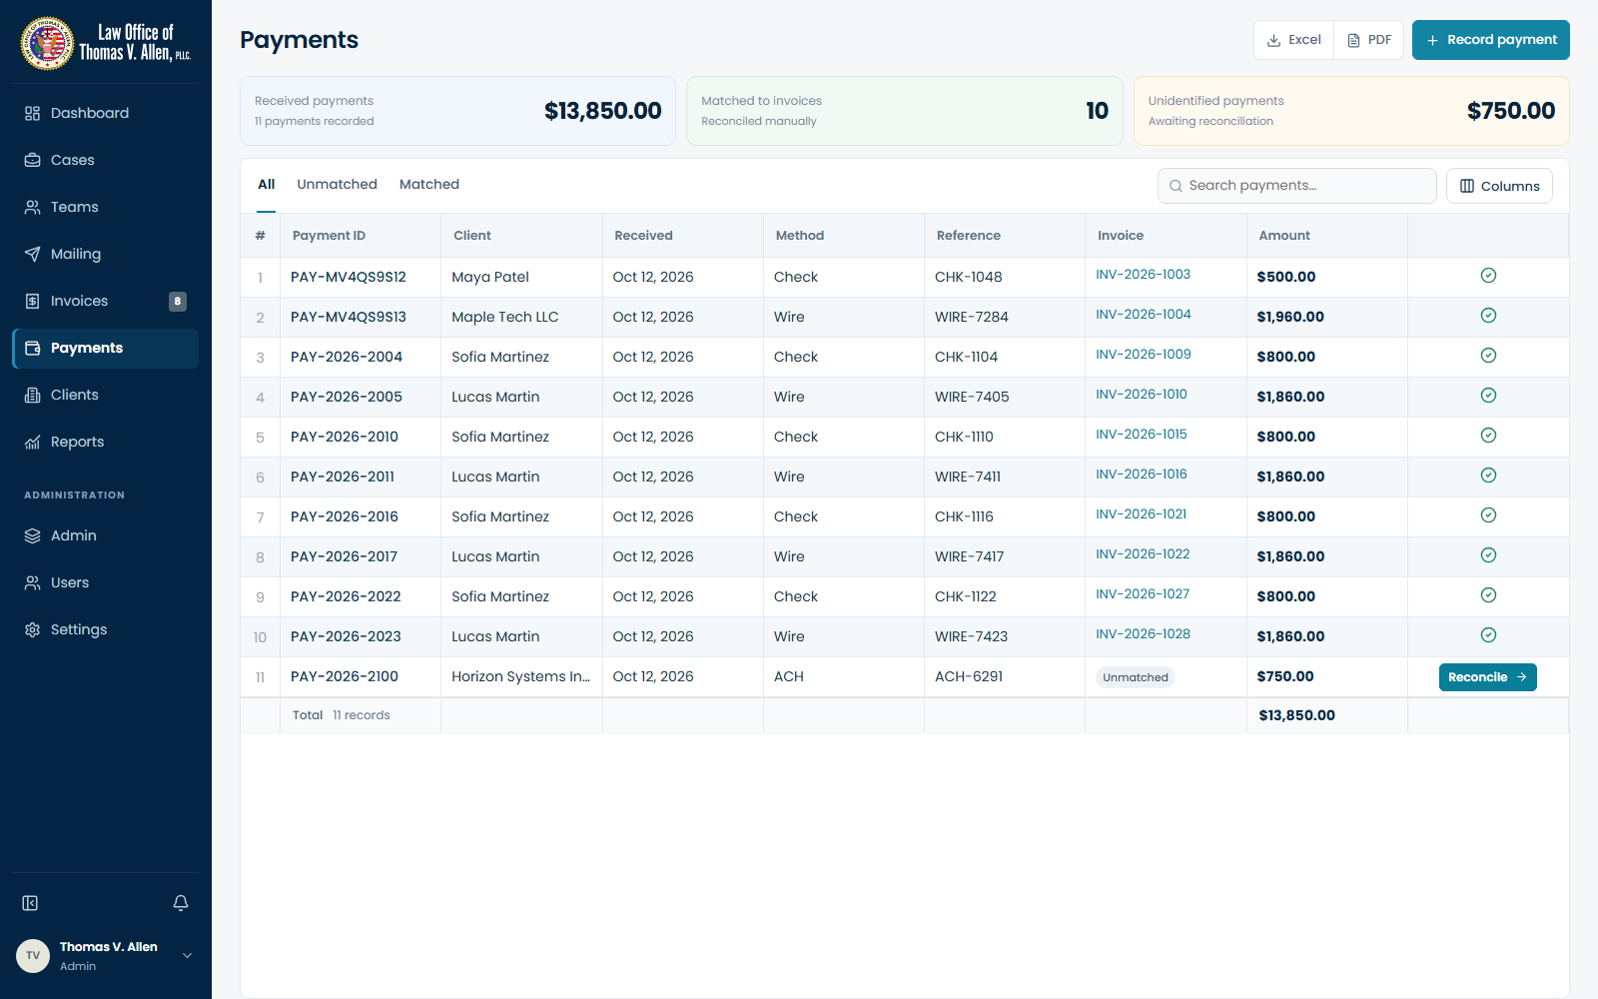This screenshot has height=999, width=1598.
Task: Select the Payments sidebar item
Action: (105, 348)
